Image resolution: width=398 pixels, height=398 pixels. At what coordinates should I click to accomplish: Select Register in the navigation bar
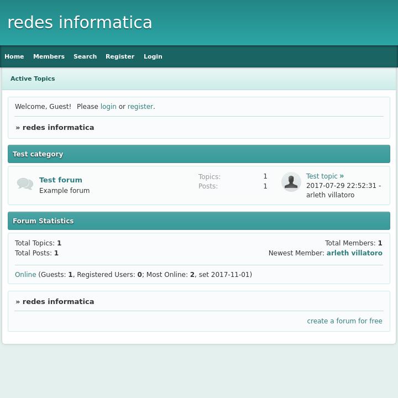(120, 56)
